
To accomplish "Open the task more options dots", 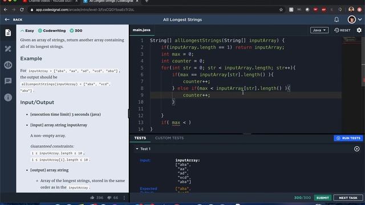I will (x=124, y=198).
